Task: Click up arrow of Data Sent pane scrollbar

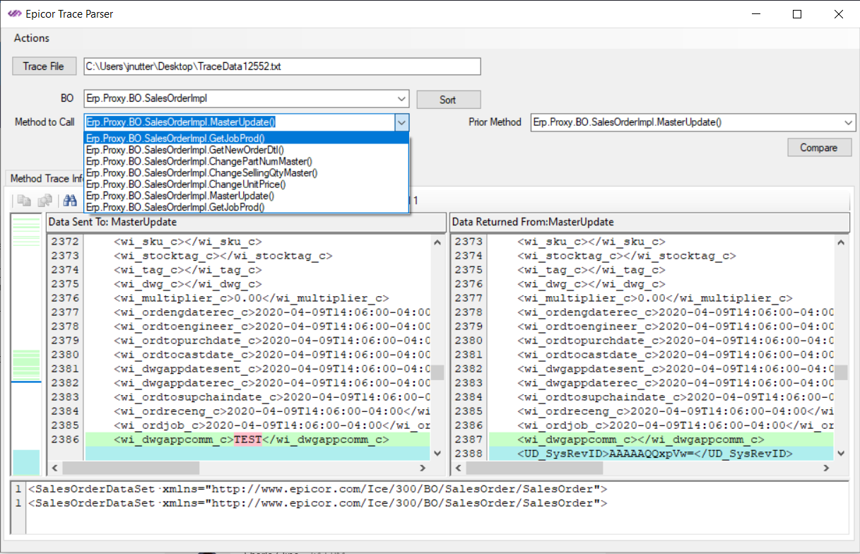Action: (437, 242)
